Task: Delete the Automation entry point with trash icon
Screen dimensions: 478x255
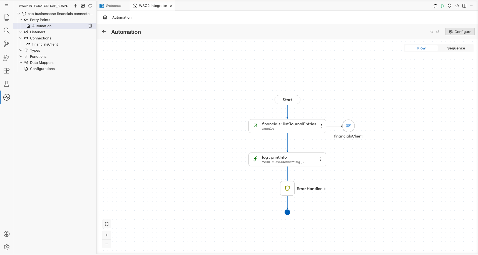Action: coord(90,26)
